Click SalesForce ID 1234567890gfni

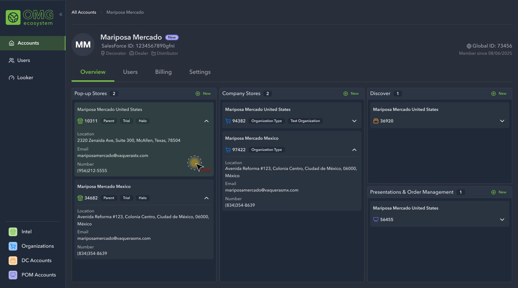(138, 46)
